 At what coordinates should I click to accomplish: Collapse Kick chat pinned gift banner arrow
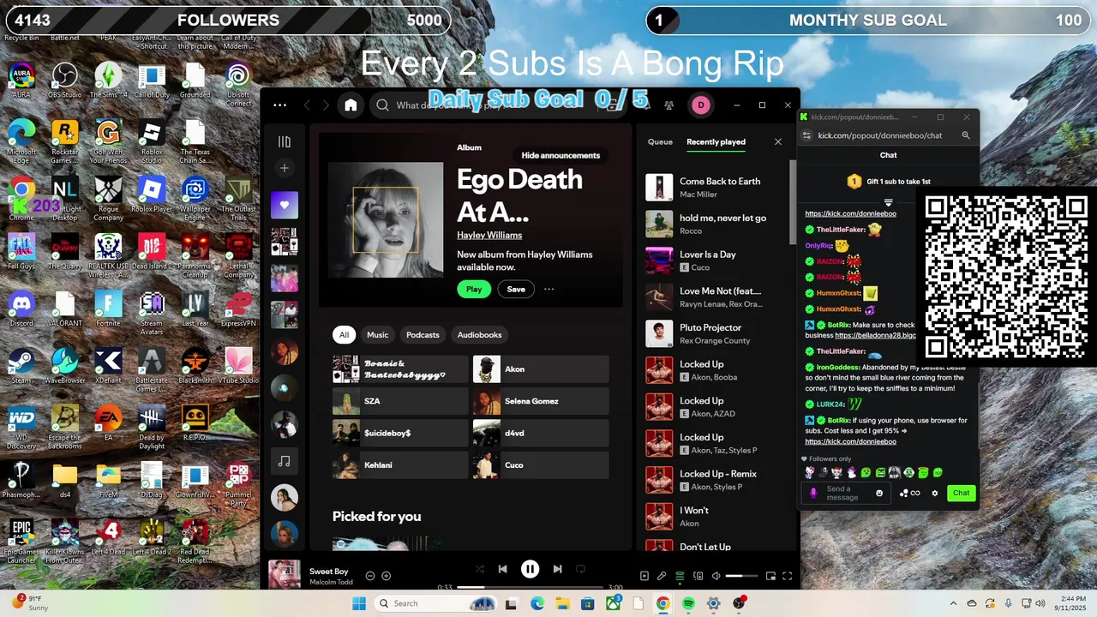889,202
